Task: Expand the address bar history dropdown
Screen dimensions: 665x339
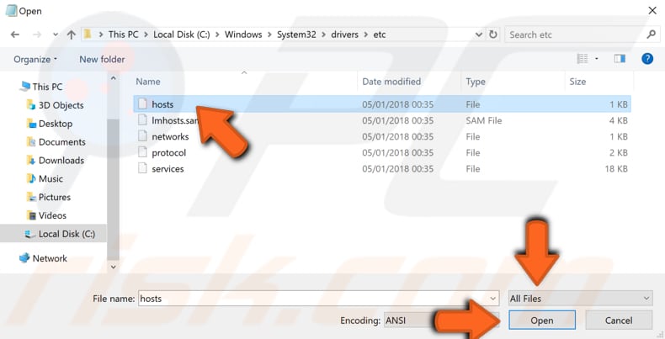Action: coord(479,34)
